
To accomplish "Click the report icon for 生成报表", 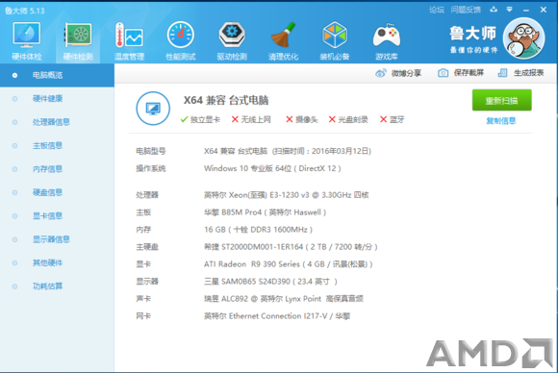I will coord(502,73).
